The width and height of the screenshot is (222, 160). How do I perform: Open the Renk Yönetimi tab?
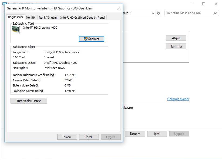48,18
